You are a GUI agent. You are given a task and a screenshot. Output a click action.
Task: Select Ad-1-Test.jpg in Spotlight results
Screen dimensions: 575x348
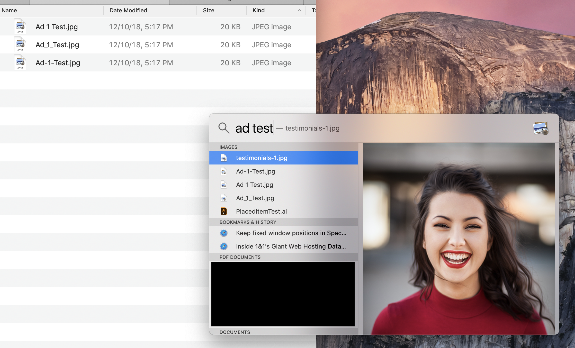[256, 171]
